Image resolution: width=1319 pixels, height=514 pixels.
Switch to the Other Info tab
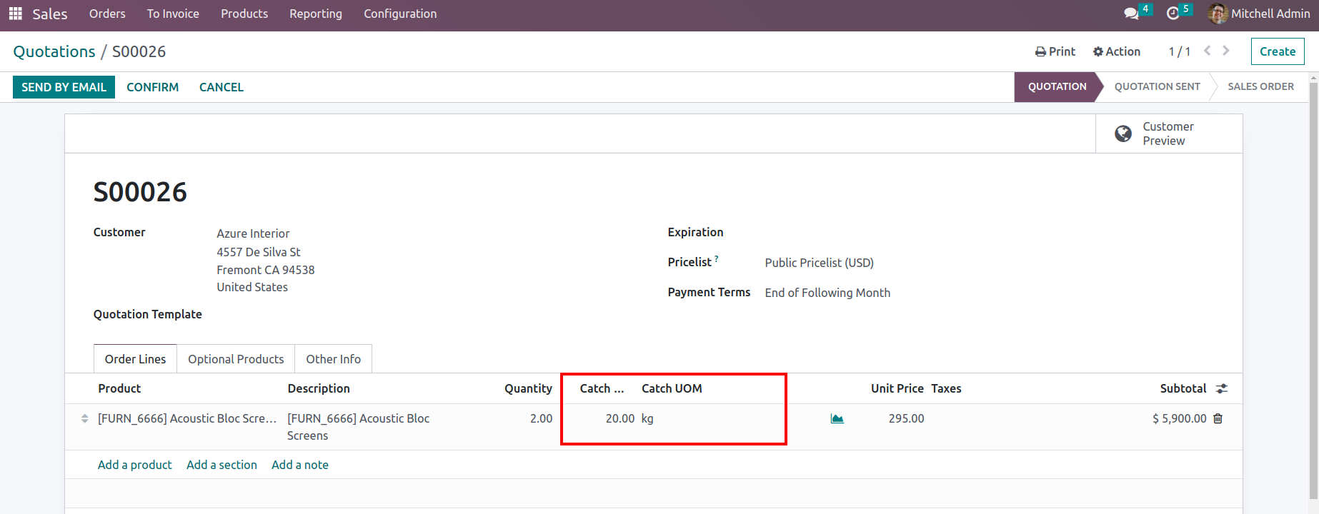tap(334, 359)
